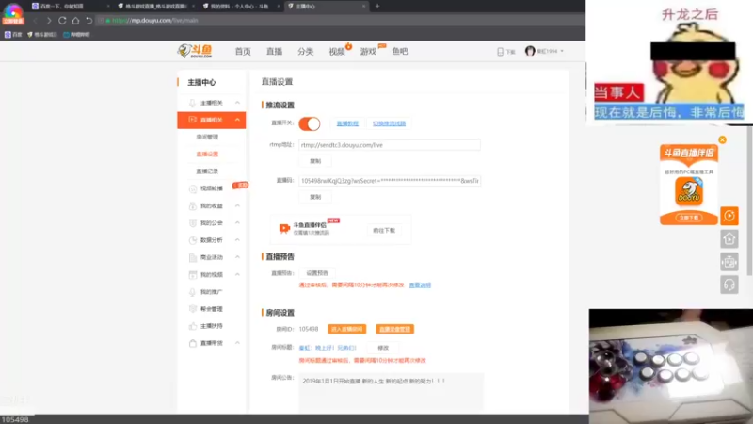Click the 斗鱼直播伴侣 camera icon
This screenshot has height=424, width=753.
tap(284, 229)
